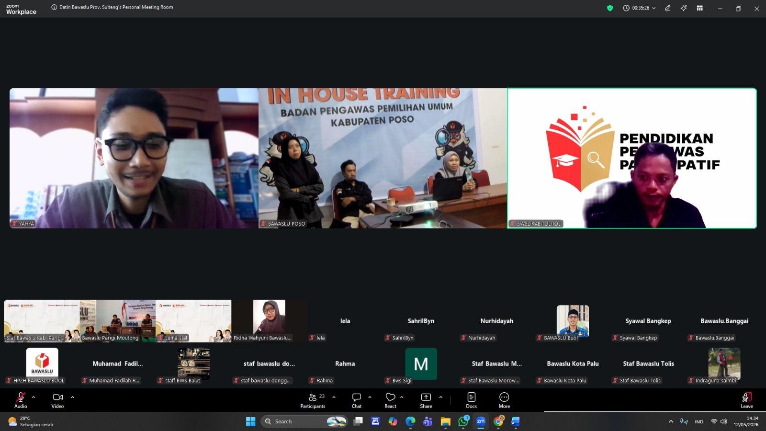Switch input language IND
The height and width of the screenshot is (431, 766).
699,421
